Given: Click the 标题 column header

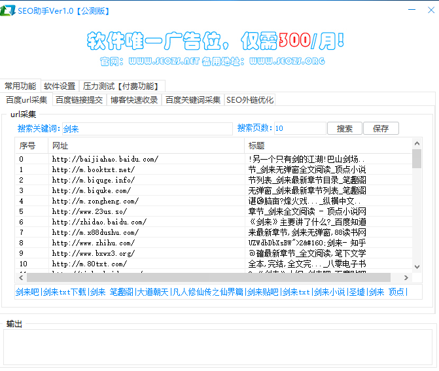Looking at the screenshot, I should click(x=328, y=146).
